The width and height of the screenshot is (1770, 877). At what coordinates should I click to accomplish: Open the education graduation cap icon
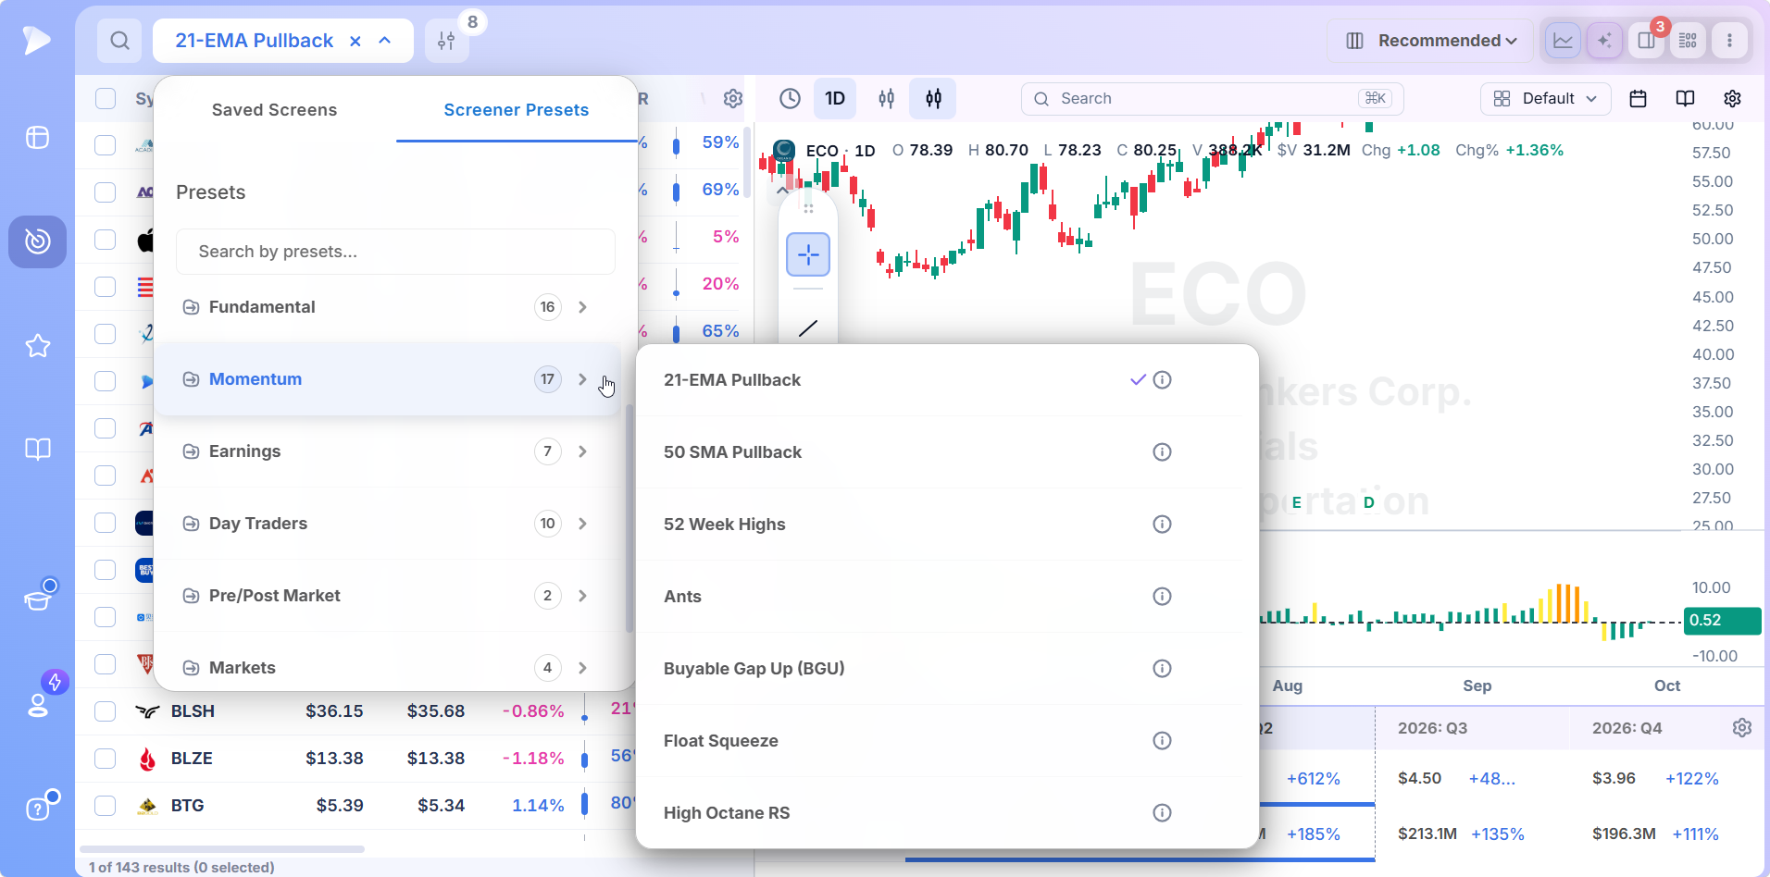[x=37, y=600]
